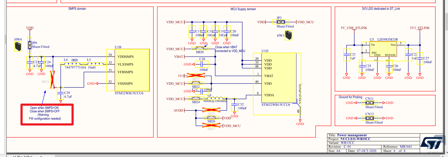Click the SB20 solder bridge symbol
Image resolution: width=448 pixels, height=157 pixels.
[200, 48]
